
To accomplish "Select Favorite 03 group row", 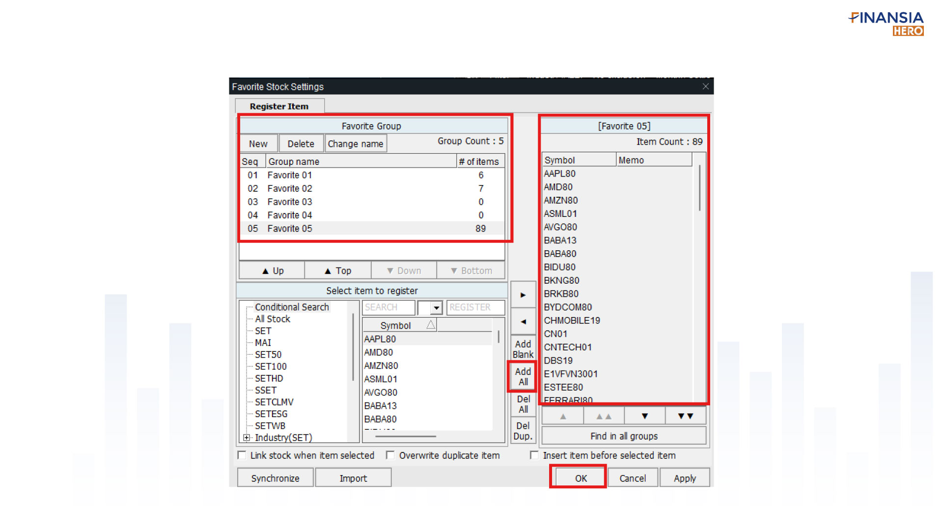I will click(x=372, y=202).
